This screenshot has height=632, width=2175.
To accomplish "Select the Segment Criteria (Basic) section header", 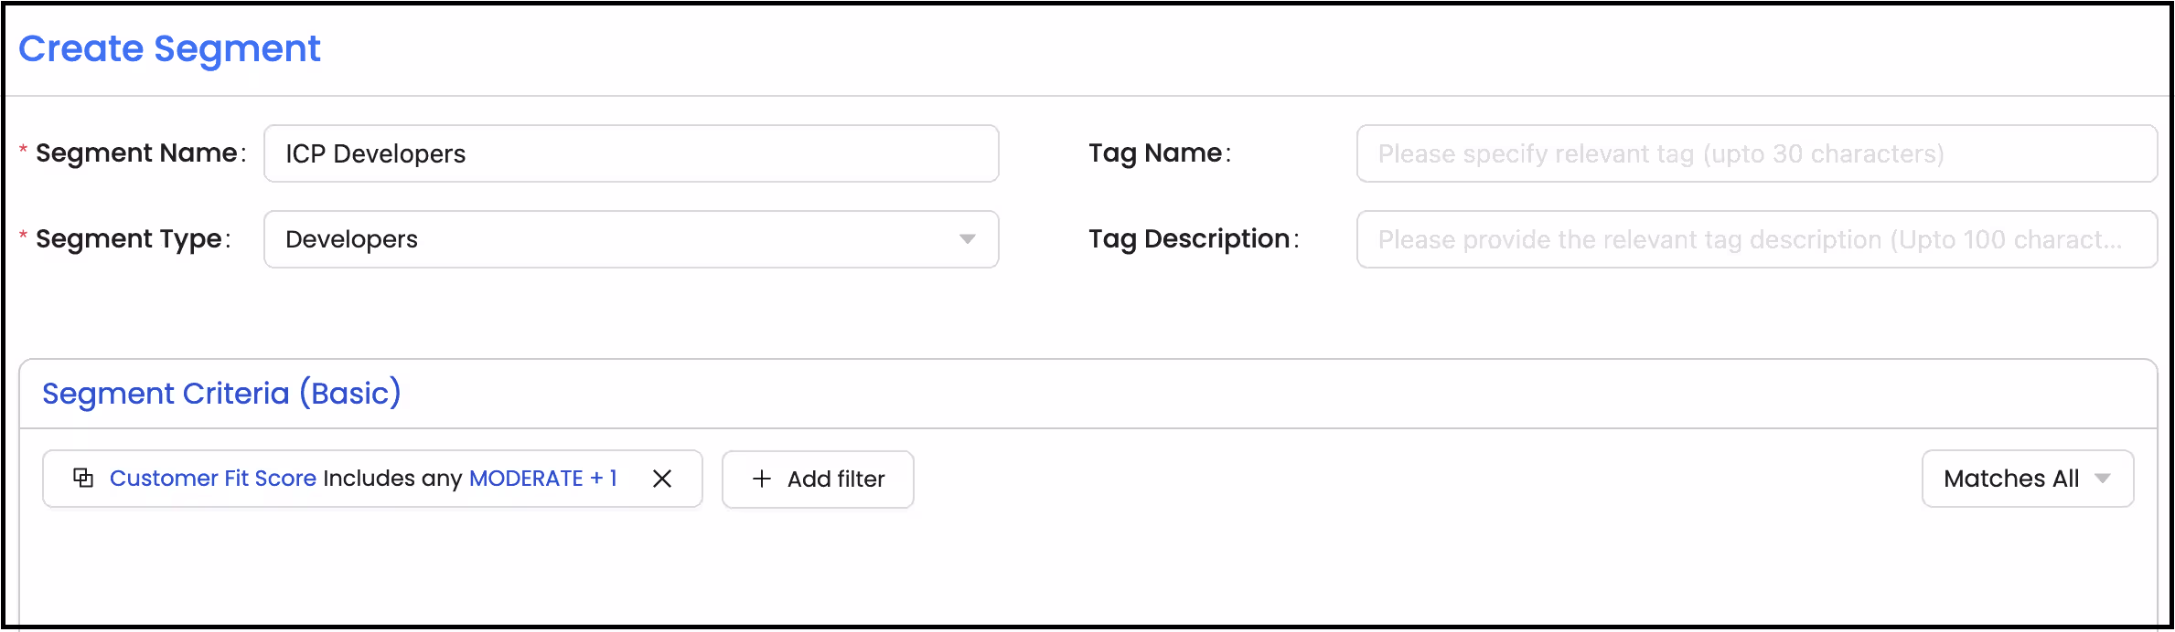I will tap(220, 393).
